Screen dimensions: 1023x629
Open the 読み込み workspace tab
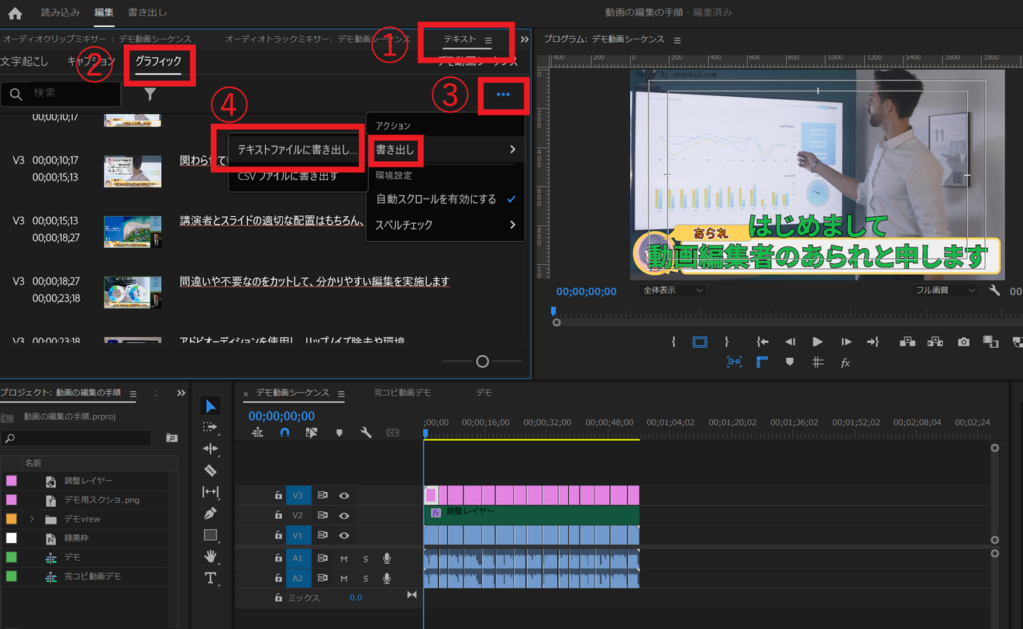60,12
